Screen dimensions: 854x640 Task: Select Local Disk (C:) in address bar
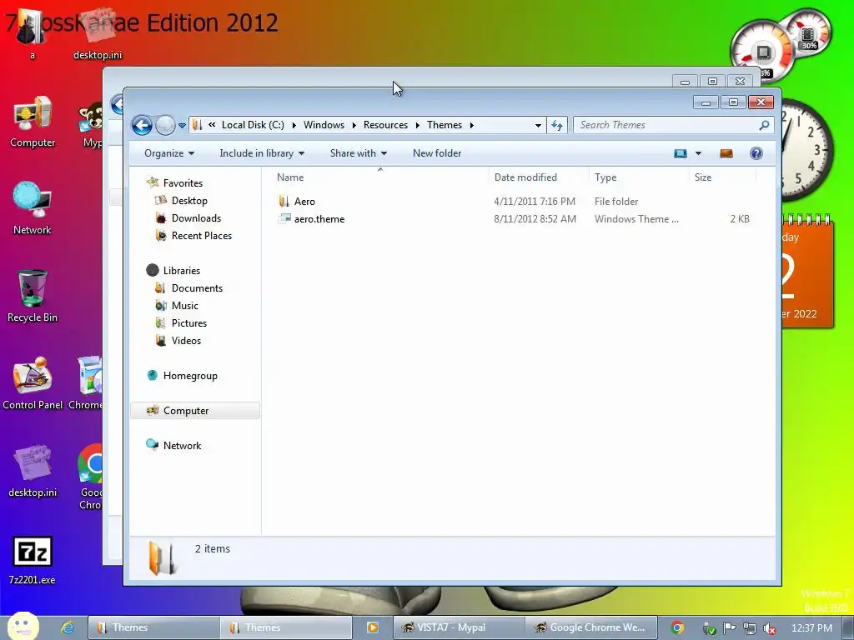click(x=253, y=125)
